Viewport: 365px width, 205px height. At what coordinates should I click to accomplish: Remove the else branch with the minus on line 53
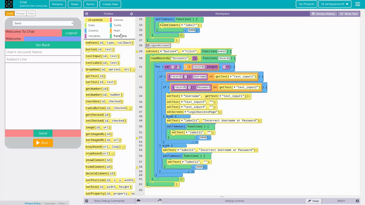(x=192, y=142)
